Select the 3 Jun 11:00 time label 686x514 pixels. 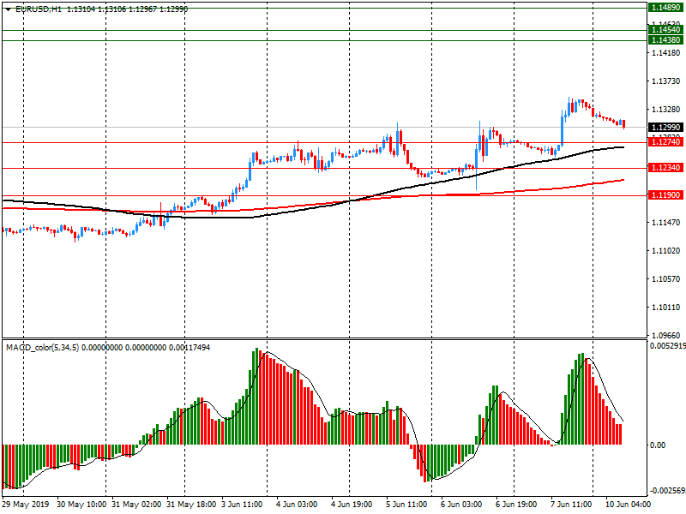242,505
